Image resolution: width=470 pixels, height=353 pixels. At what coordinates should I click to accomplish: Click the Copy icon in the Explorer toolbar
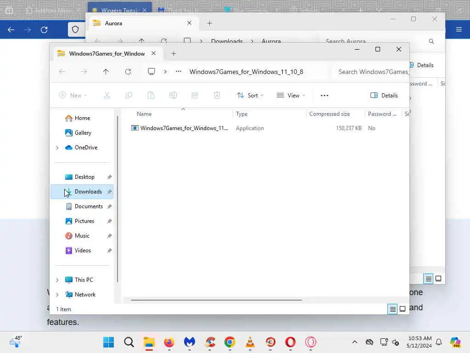pos(129,96)
